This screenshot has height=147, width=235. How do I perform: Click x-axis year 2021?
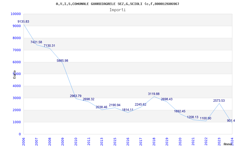point(193,141)
